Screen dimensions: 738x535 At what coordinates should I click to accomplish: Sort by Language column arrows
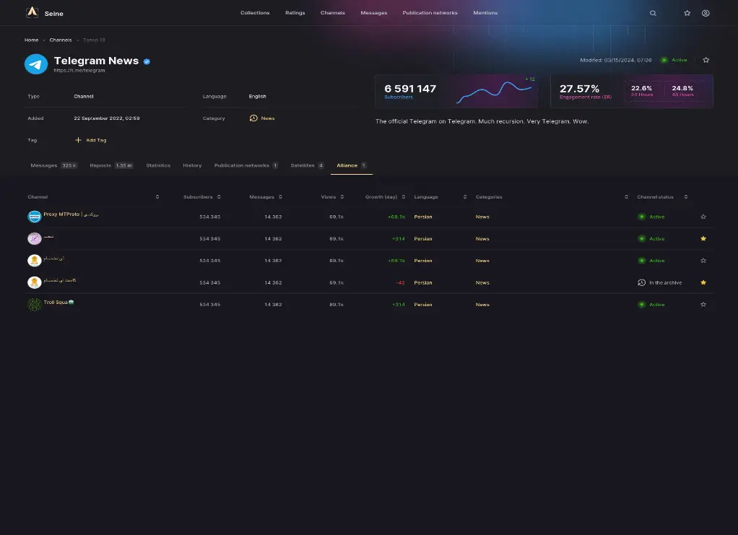click(465, 196)
